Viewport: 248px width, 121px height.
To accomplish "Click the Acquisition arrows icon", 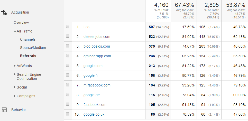I will 4,13.
